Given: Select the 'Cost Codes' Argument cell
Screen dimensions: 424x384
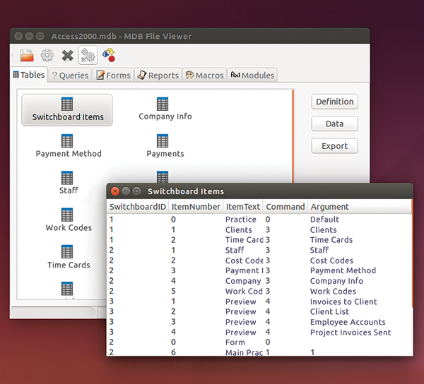Looking at the screenshot, I should (331, 260).
